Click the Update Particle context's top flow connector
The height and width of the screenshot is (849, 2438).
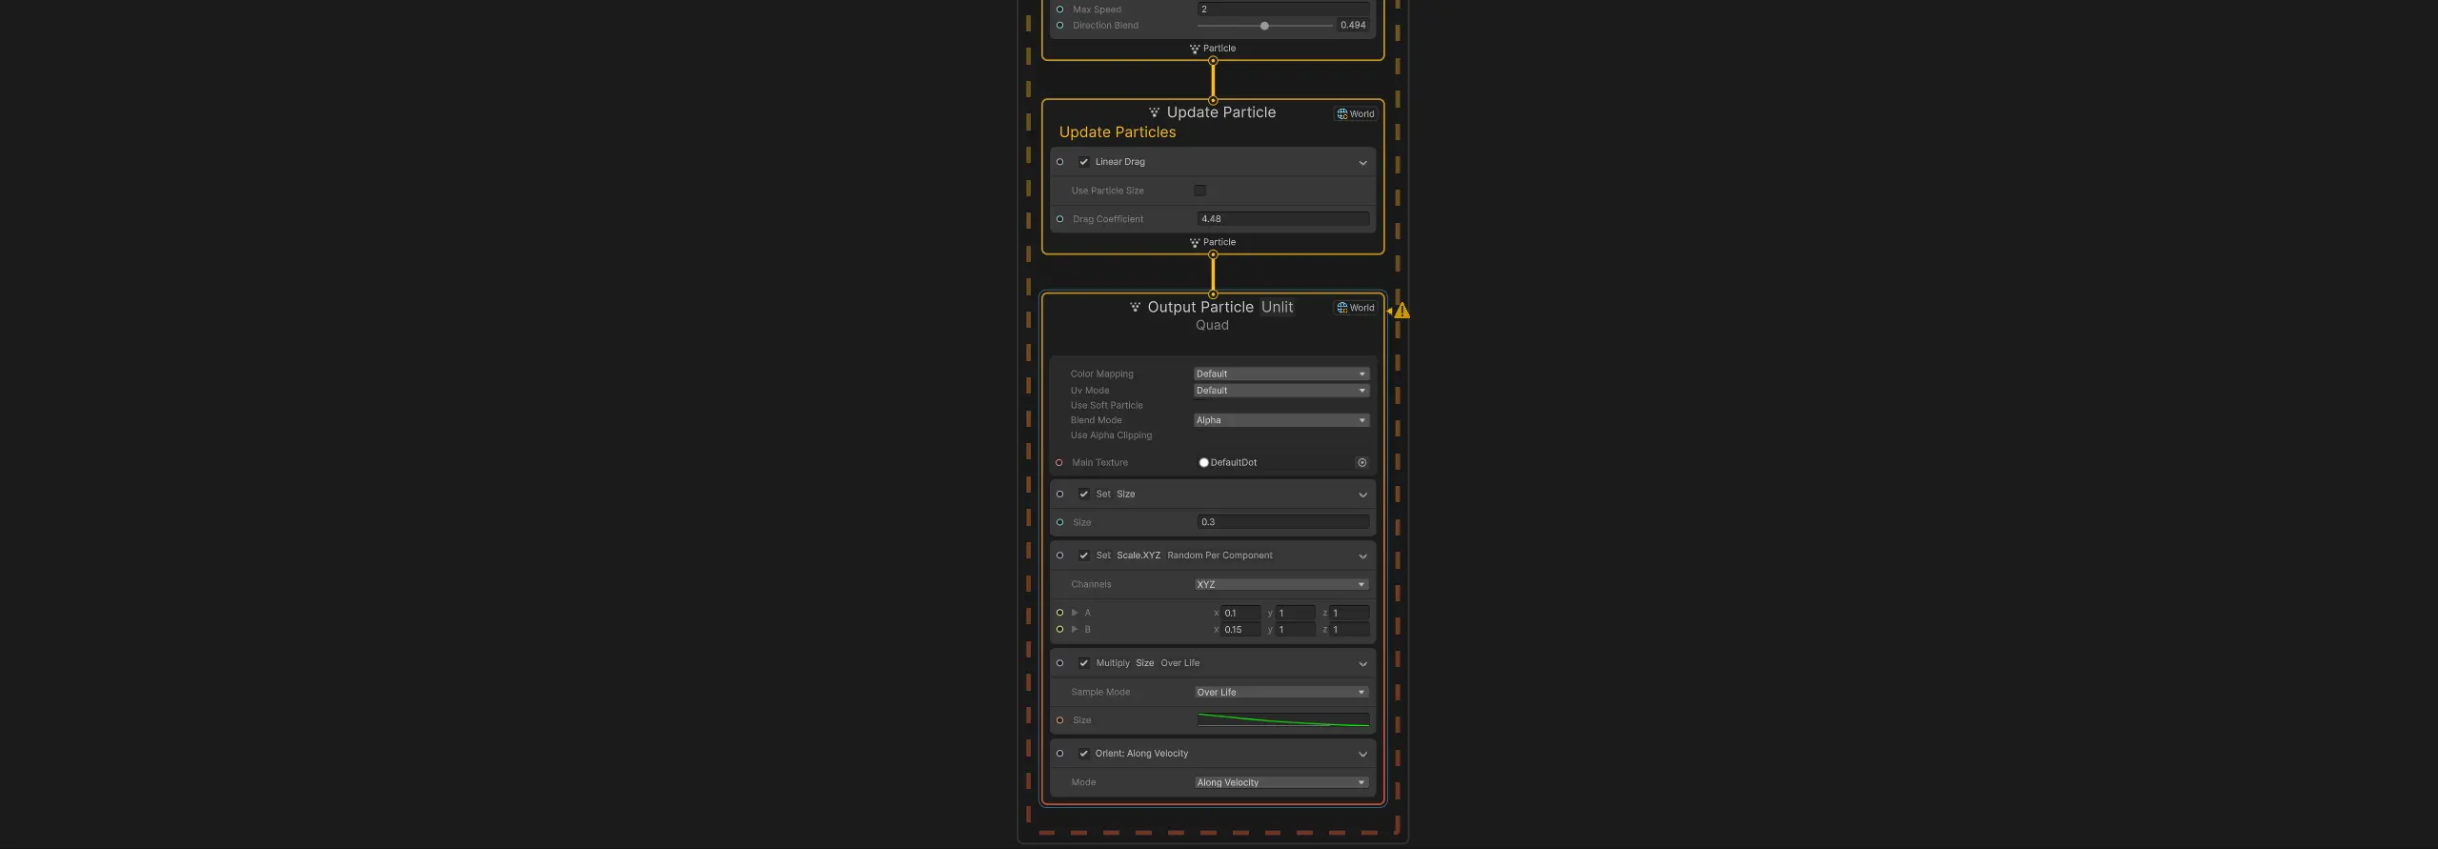[x=1213, y=100]
